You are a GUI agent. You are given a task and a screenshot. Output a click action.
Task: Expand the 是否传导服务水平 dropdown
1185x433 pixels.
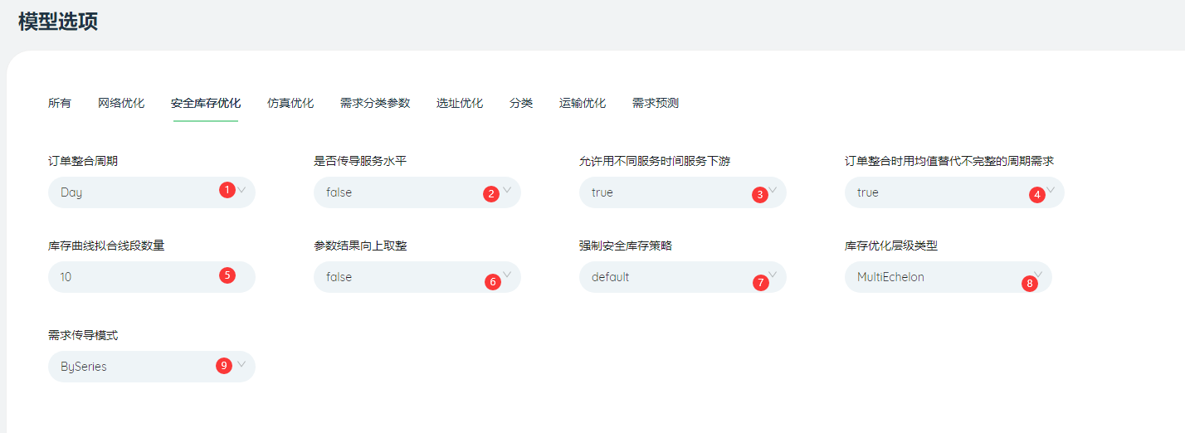[x=417, y=192]
